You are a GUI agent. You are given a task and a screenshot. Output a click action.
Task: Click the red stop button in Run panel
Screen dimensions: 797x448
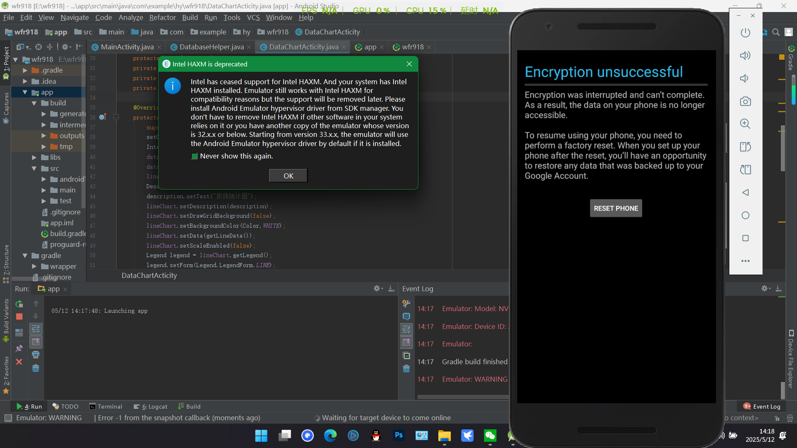(19, 317)
